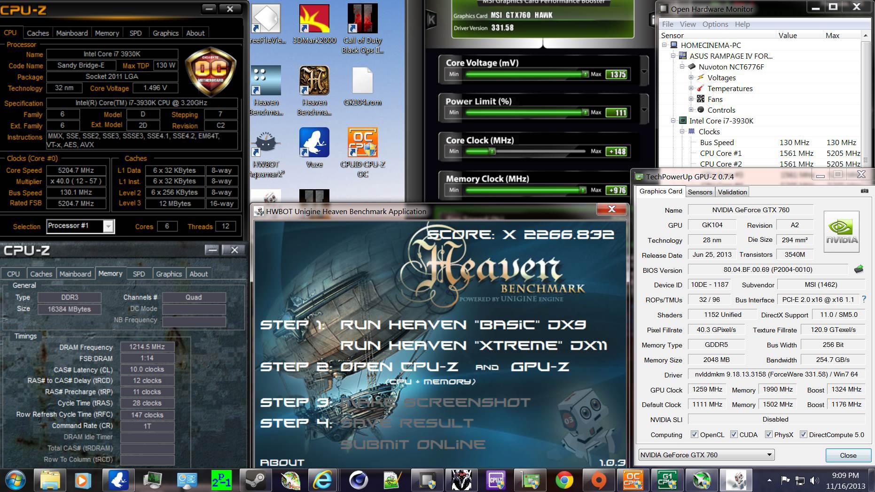Switch to the Vuze taskbar button
Viewport: 875px width, 492px height.
(x=118, y=480)
